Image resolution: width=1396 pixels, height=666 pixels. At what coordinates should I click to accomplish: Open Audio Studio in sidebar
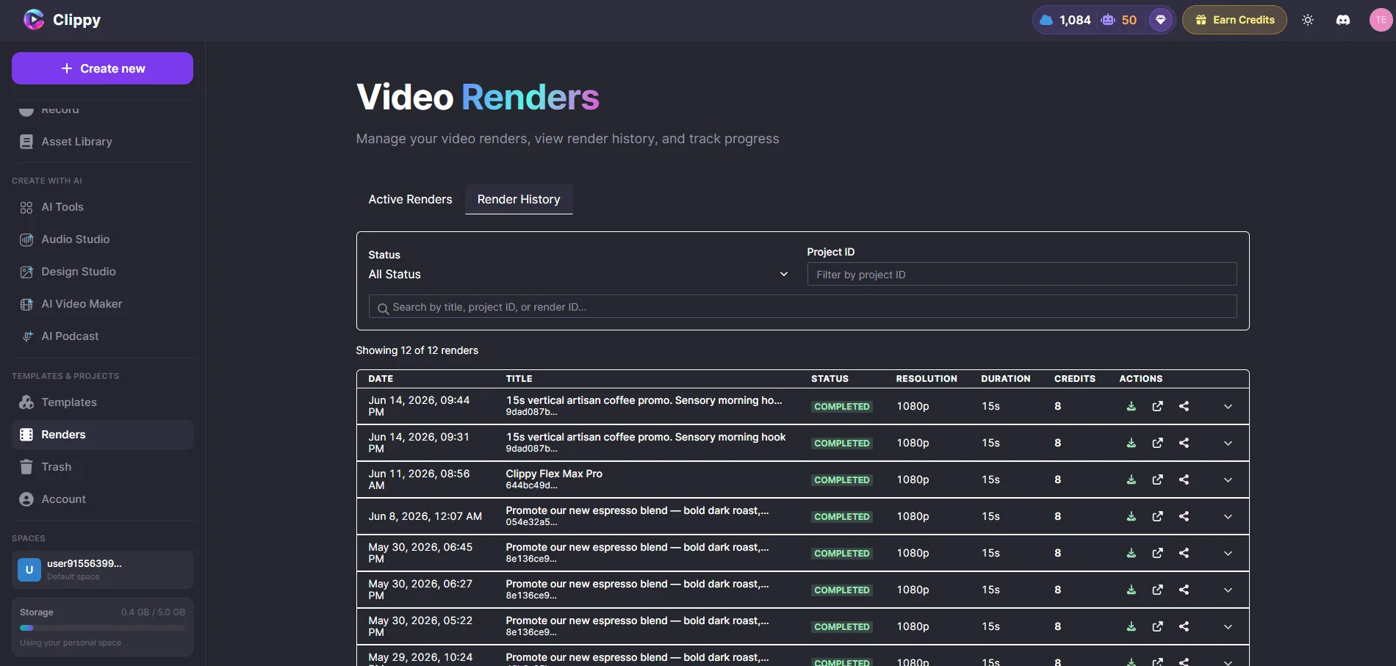pos(102,239)
